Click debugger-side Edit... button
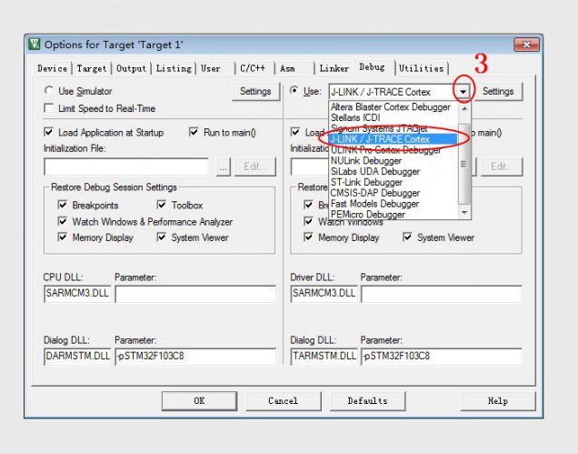This screenshot has width=578, height=454. click(x=502, y=166)
